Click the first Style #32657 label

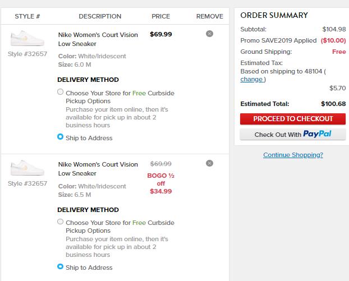[x=27, y=54]
